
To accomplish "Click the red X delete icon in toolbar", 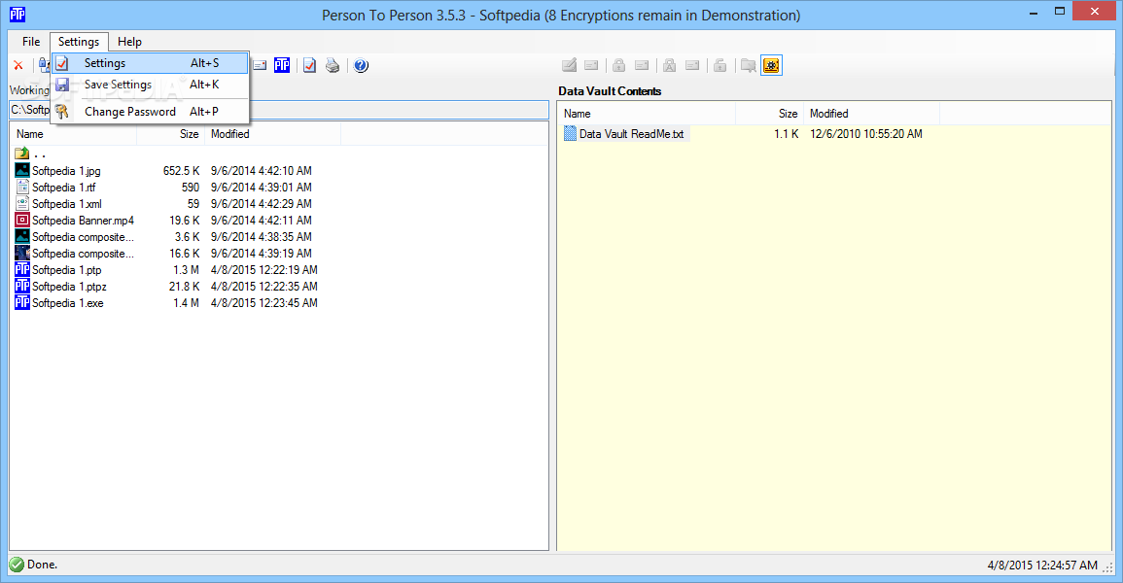I will point(18,65).
